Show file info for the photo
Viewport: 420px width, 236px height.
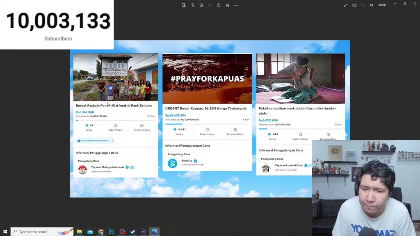pos(219,5)
